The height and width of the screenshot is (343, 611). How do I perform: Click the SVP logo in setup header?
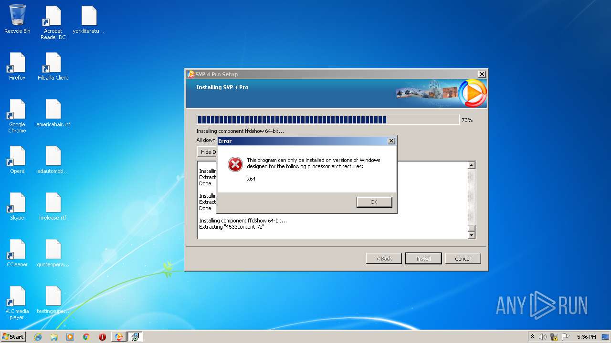coord(472,94)
